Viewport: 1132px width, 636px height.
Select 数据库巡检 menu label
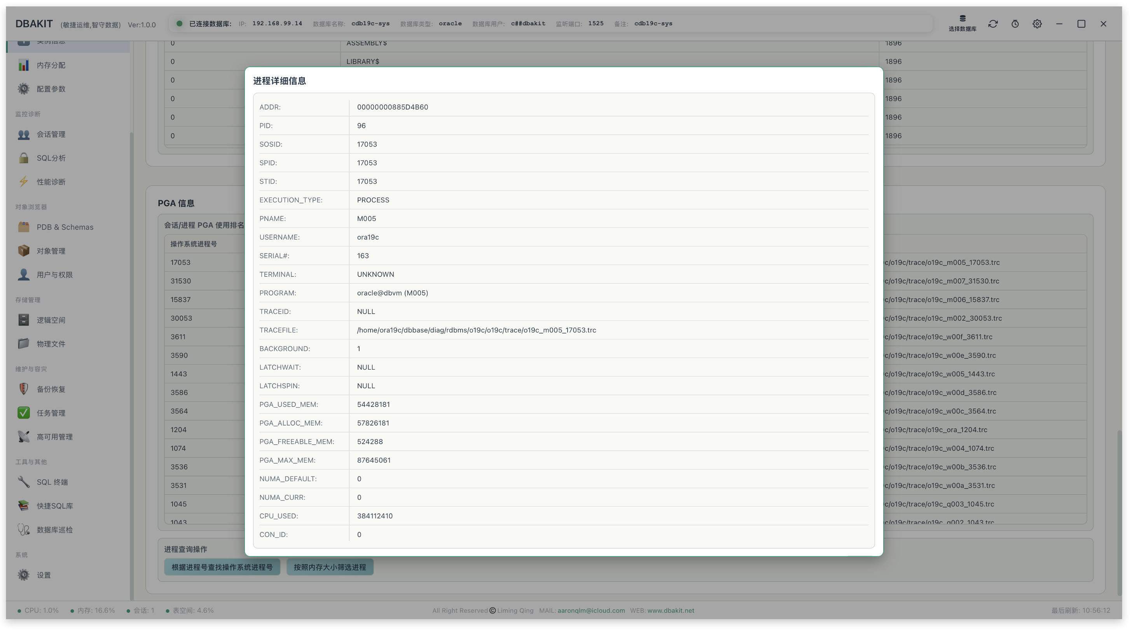[55, 530]
